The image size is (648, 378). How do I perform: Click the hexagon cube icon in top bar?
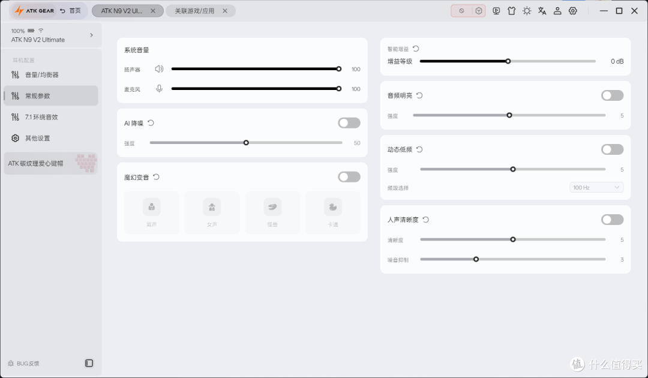tap(479, 11)
